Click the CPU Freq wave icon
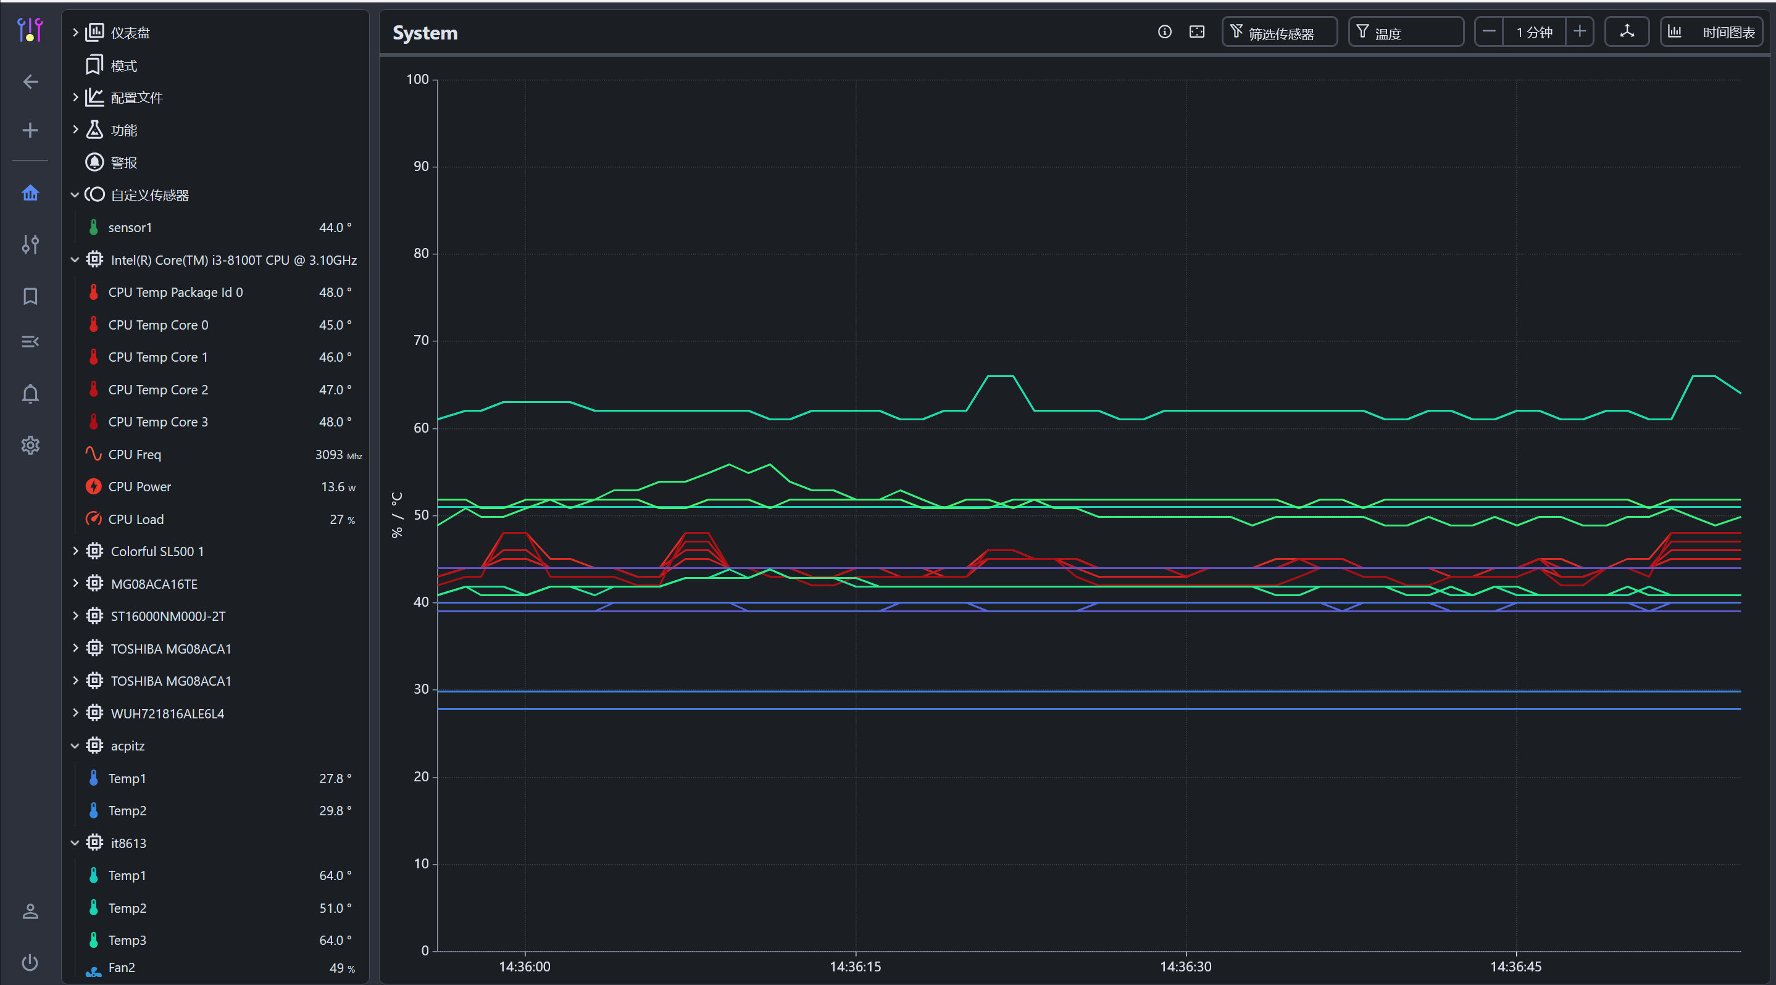The width and height of the screenshot is (1776, 985). [94, 454]
